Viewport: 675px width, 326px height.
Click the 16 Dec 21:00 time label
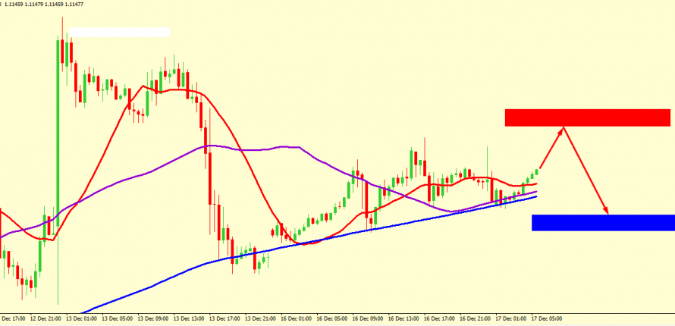476,318
